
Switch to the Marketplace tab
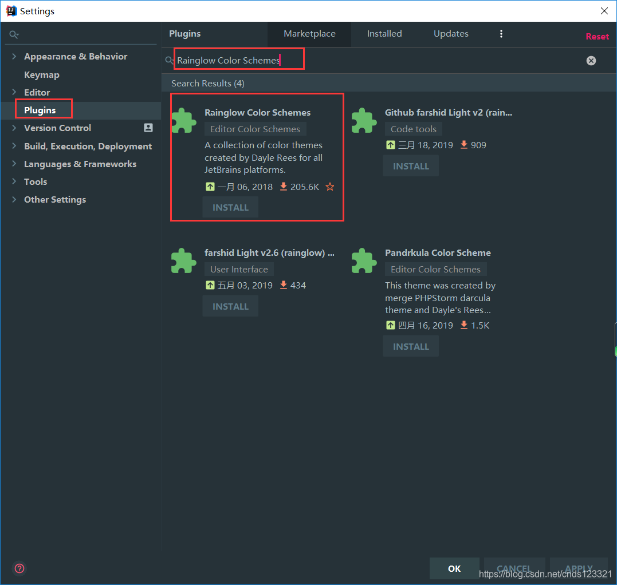click(309, 34)
